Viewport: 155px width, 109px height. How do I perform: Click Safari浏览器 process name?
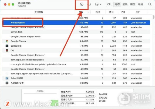[x=17, y=78]
